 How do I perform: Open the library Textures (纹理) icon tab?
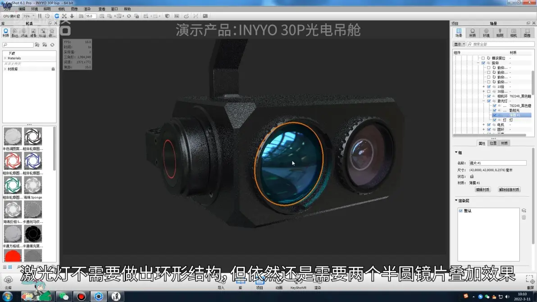[x=42, y=33]
